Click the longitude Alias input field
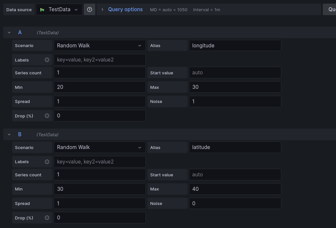Viewport: 336px width, 228px height. click(x=235, y=45)
